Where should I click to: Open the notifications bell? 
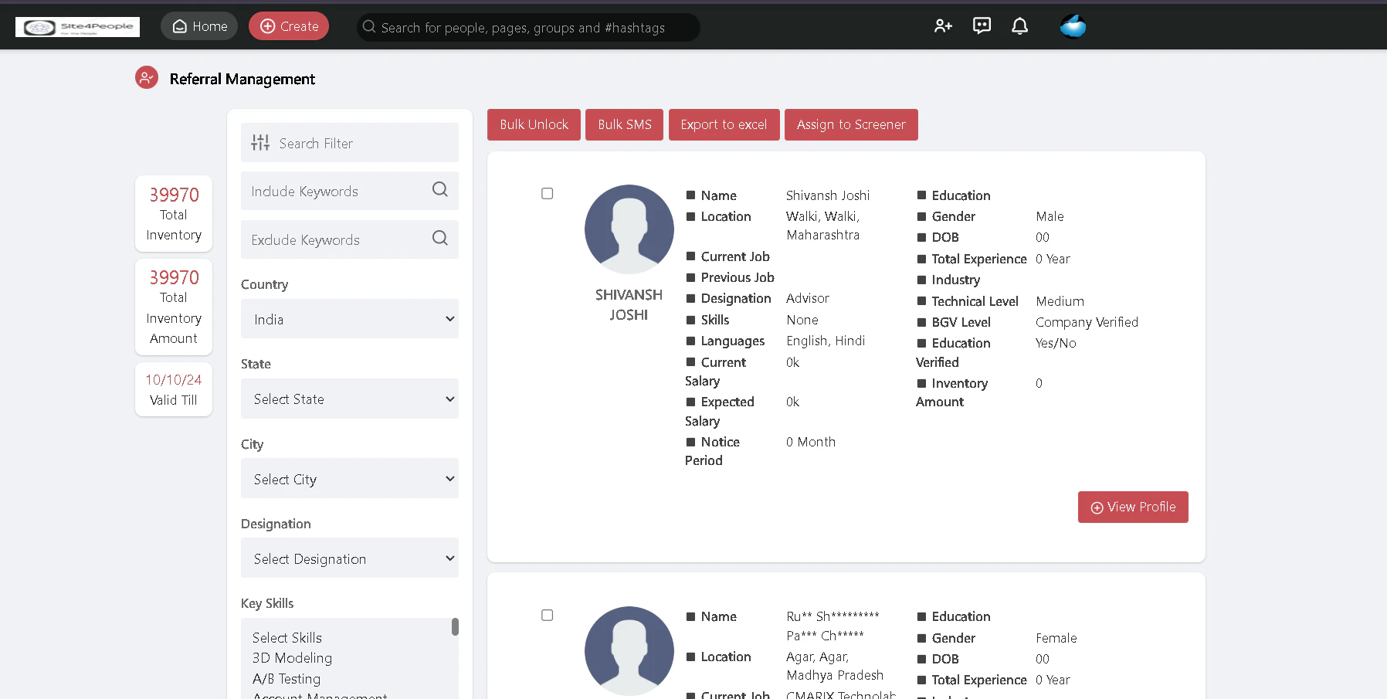1019,26
